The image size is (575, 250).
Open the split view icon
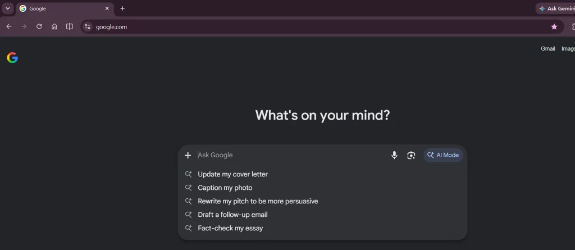69,26
